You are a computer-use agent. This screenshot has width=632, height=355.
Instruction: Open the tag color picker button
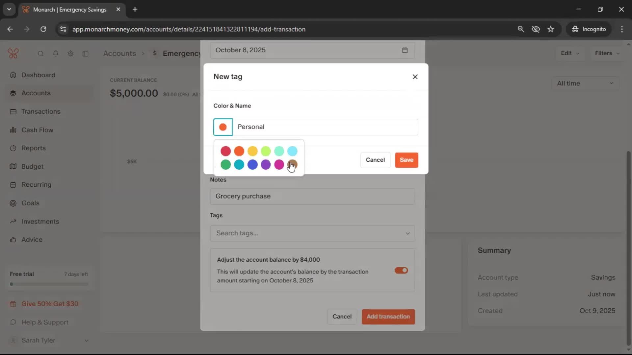click(223, 127)
